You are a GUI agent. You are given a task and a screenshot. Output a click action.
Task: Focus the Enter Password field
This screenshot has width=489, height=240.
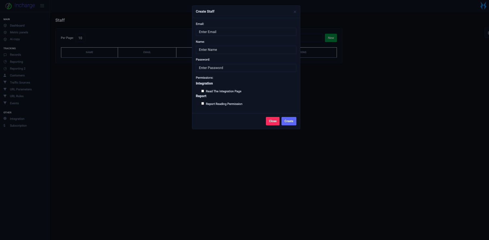point(246,68)
